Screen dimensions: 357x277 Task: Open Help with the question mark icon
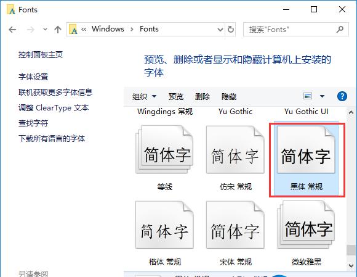point(342,96)
